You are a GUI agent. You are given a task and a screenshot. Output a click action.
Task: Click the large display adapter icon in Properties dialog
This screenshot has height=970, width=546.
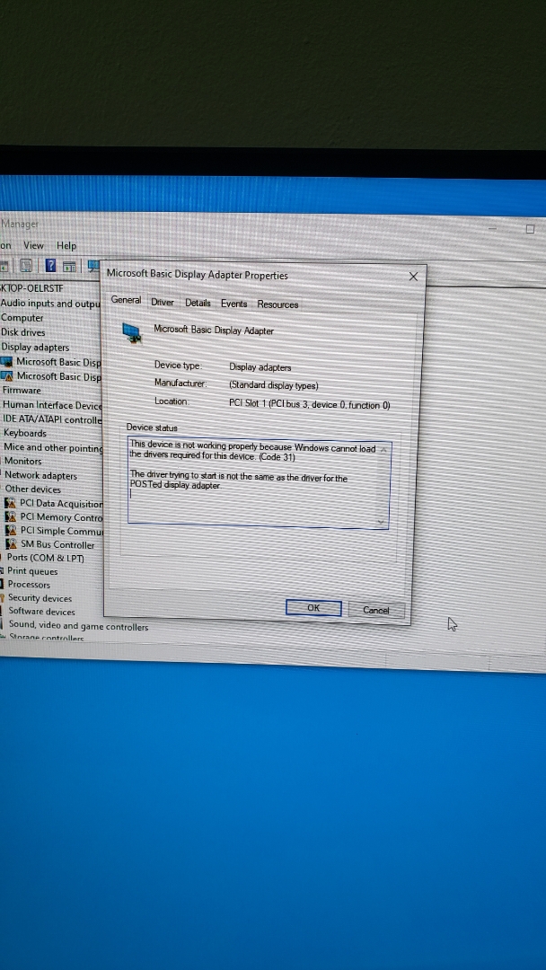point(132,333)
